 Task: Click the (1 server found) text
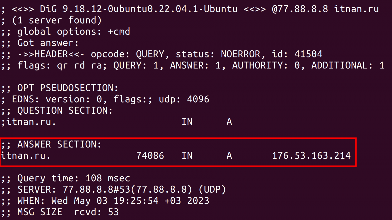click(57, 20)
